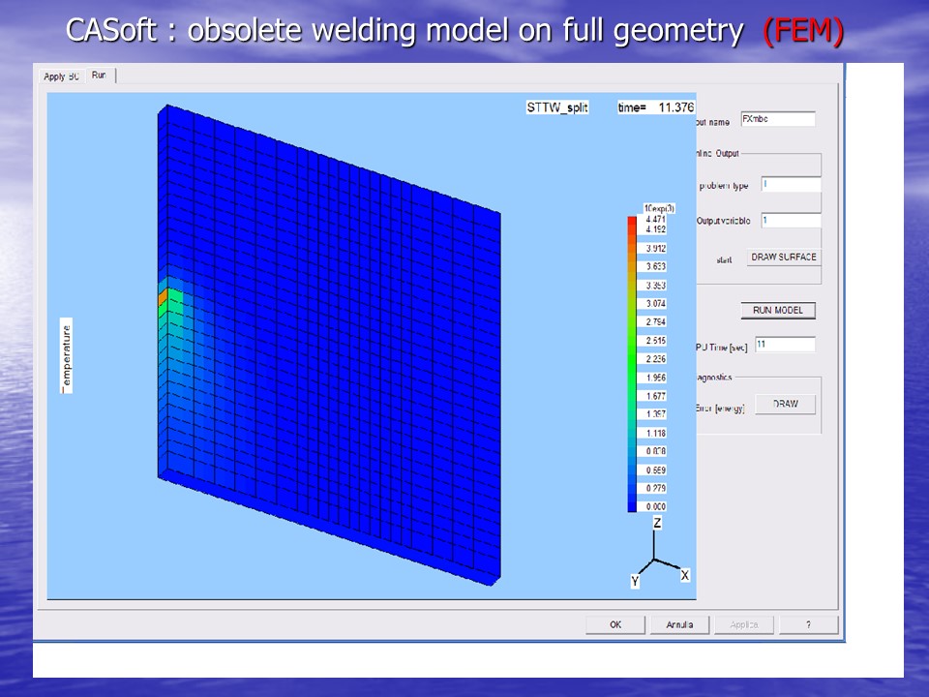Click the problem type label
929x697 pixels.
pos(724,186)
